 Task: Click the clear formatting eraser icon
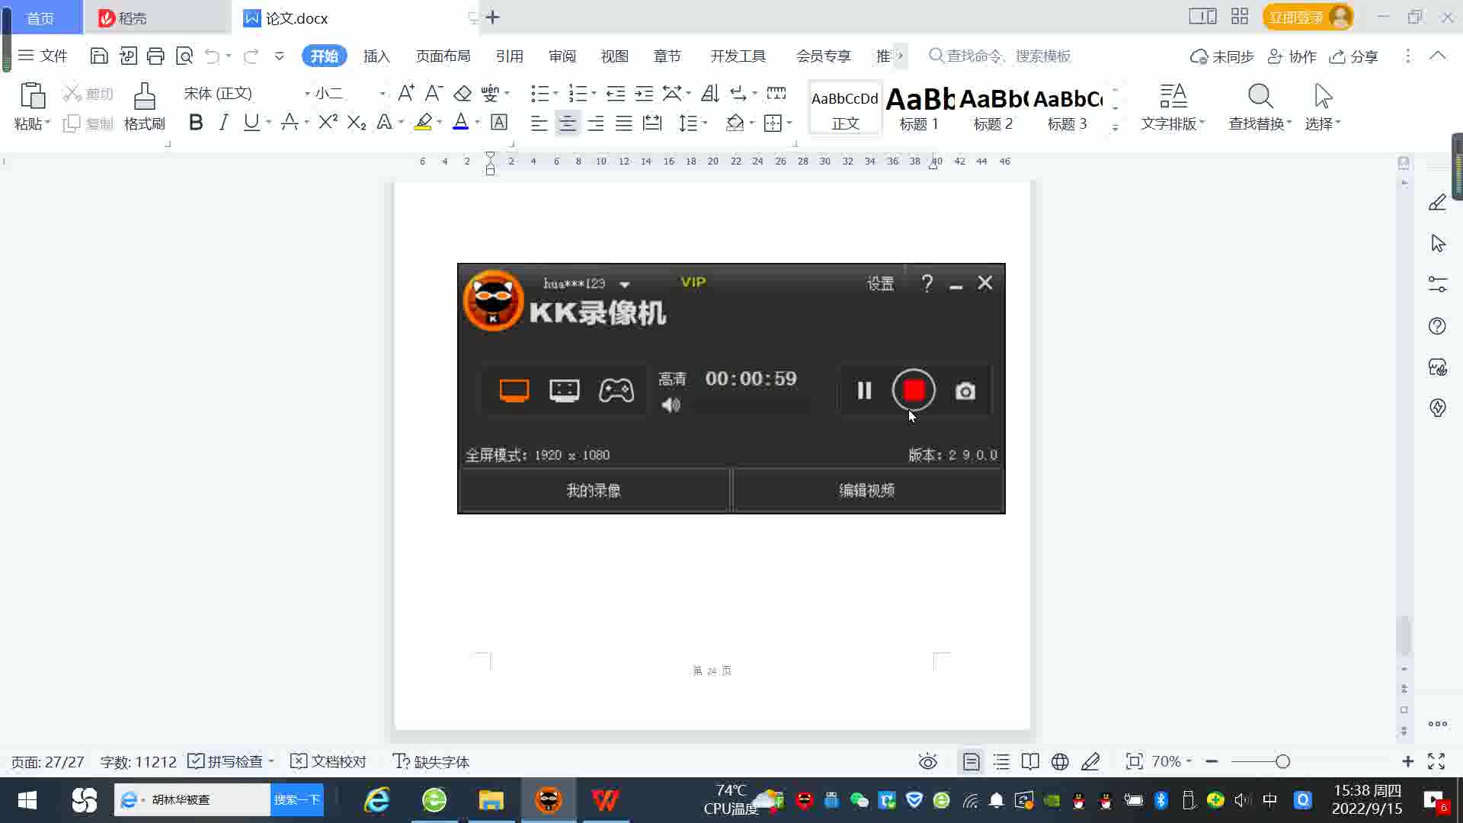coord(463,93)
